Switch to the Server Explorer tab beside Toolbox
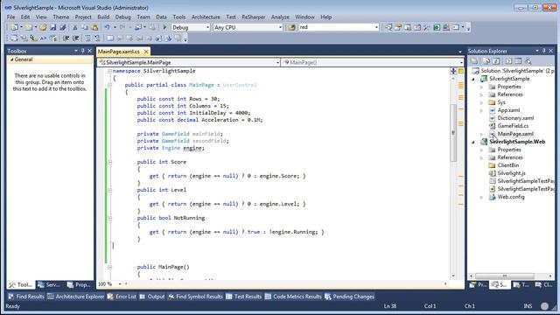This screenshot has width=560, height=315. (x=50, y=284)
